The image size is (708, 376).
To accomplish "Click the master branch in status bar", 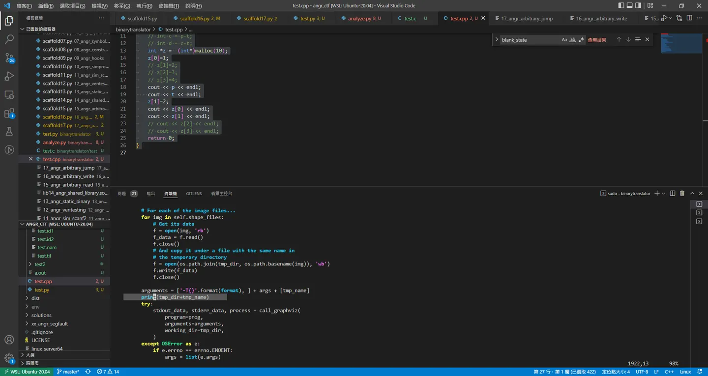I will point(68,372).
